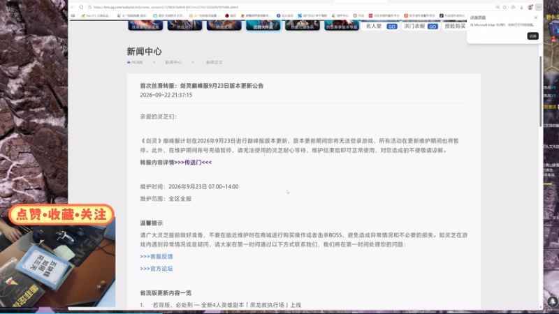
Task: Click the 温馨提示 heading
Action: point(151,223)
